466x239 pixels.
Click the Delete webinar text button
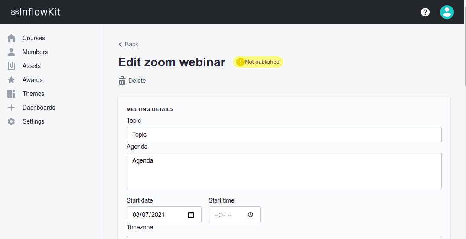pyautogui.click(x=137, y=81)
